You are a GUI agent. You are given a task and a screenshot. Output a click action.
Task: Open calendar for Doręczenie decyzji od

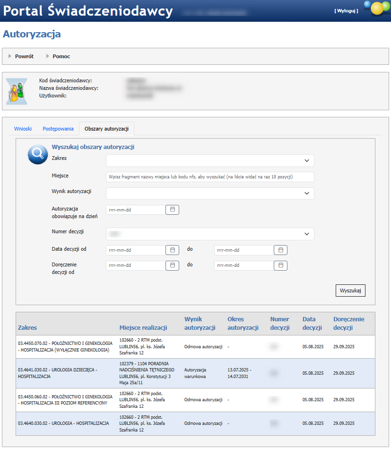(172, 265)
